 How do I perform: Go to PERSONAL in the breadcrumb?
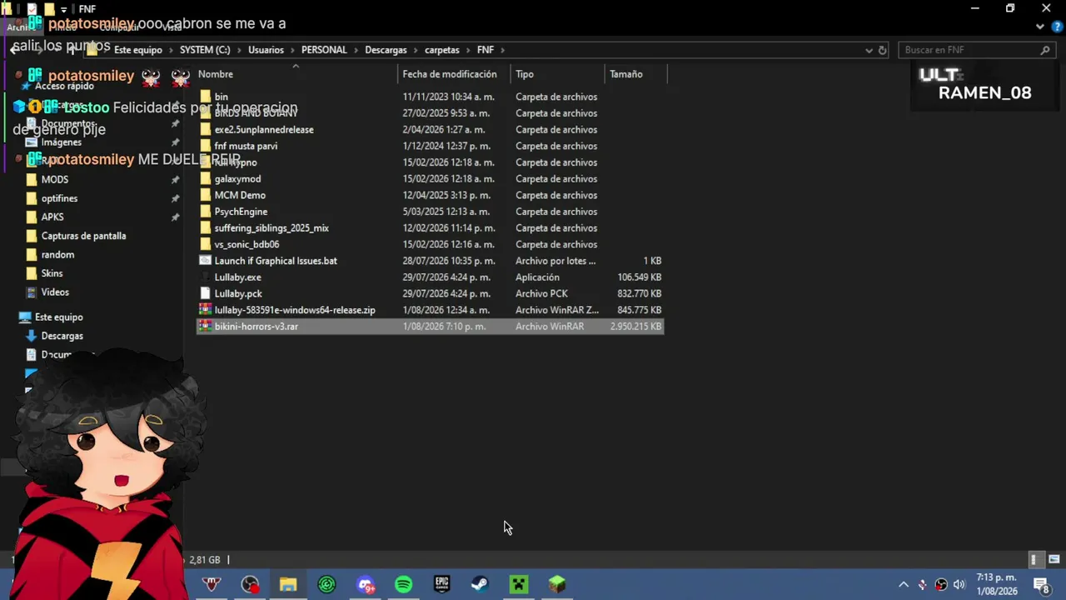pos(324,50)
